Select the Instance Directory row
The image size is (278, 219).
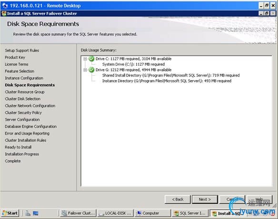pyautogui.click(x=167, y=81)
